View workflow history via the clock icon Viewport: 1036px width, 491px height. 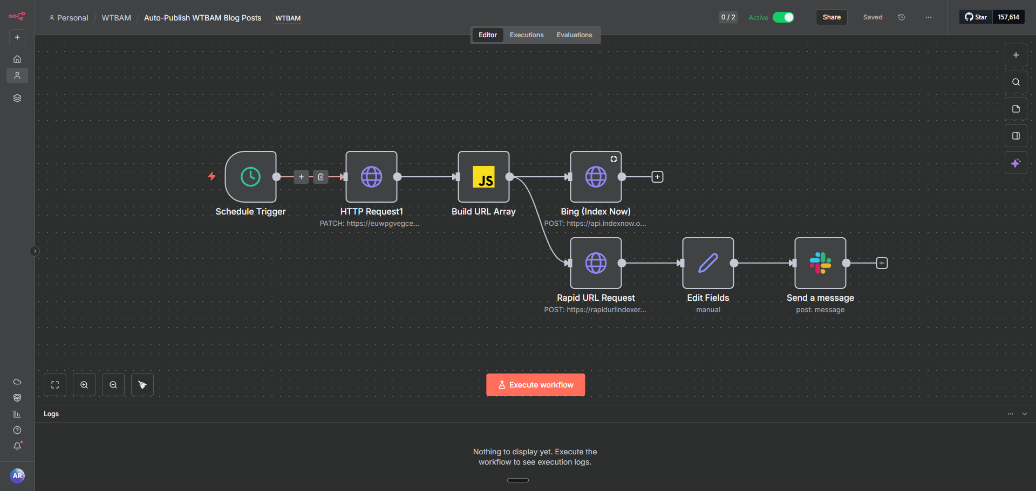click(x=901, y=17)
